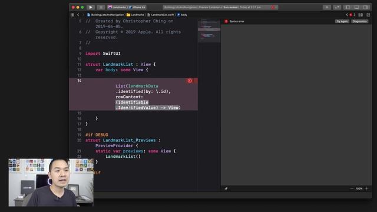Click the issue indicator in jump bar
This screenshot has width=377, height=212.
351,15
